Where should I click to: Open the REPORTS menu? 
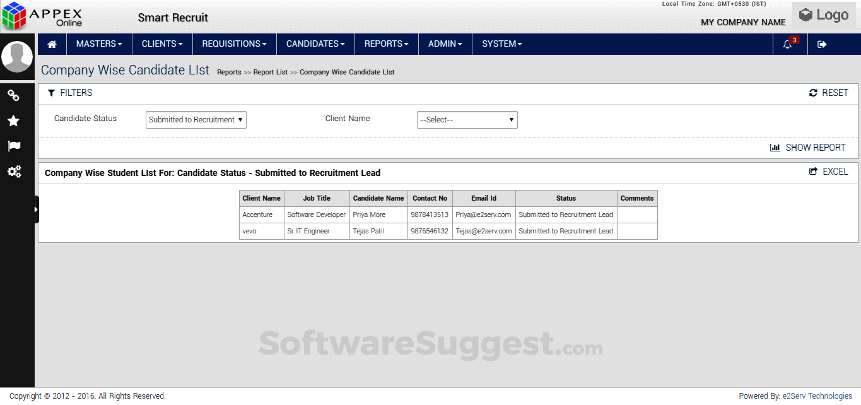(387, 44)
